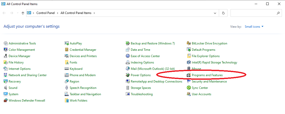Open the View by Small icons dropdown
This screenshot has height=114, width=285.
tap(254, 27)
